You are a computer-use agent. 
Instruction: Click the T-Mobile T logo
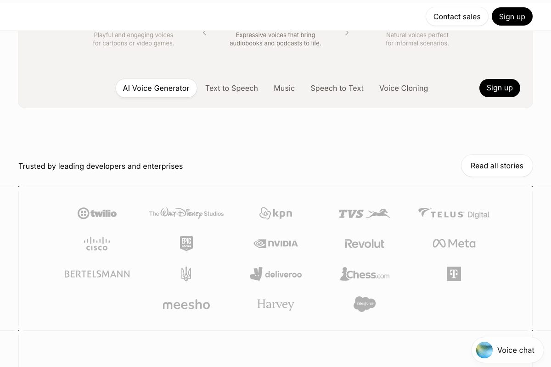point(454,274)
